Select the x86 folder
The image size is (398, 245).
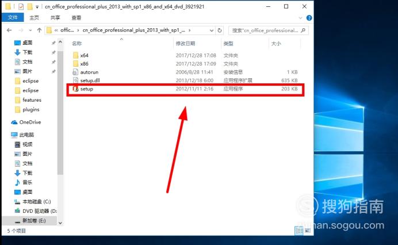click(84, 64)
